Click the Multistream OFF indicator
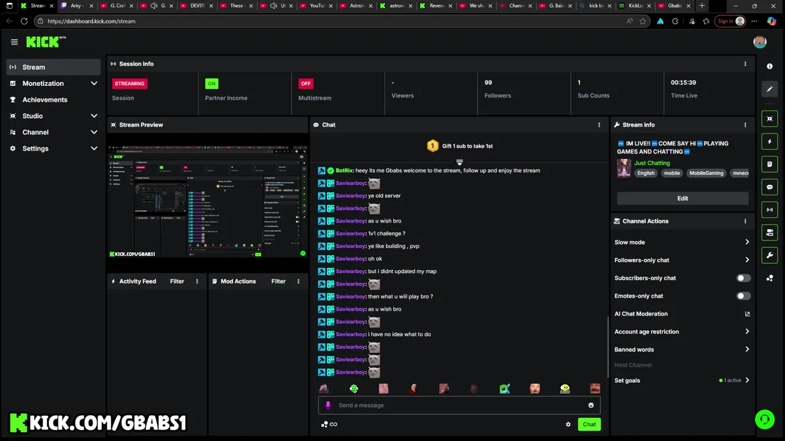Screen dimensions: 785x441 pos(305,83)
